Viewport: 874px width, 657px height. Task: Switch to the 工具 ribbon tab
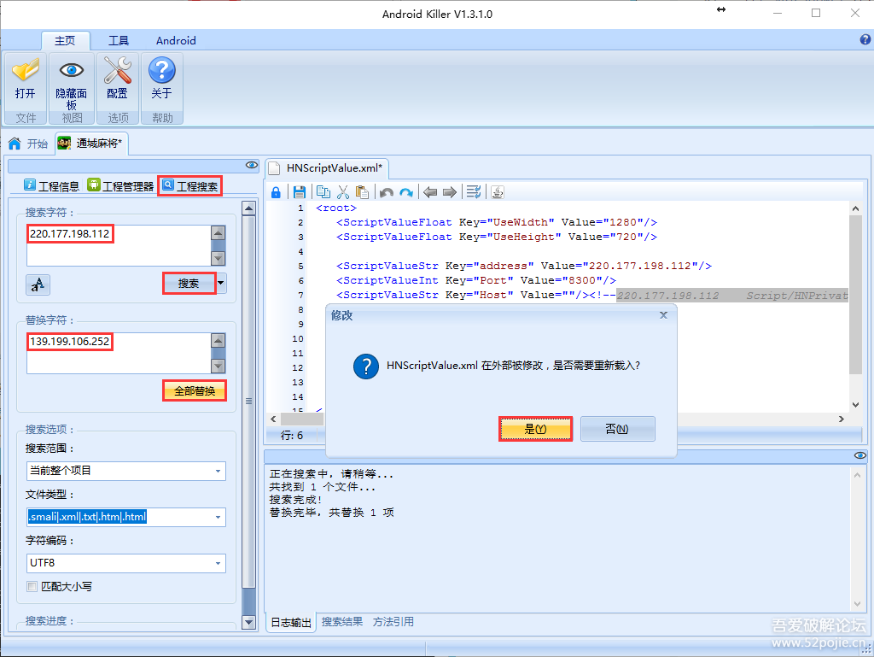tap(118, 41)
